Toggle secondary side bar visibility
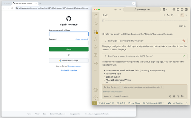Image resolution: width=191 pixels, height=118 pixels. pyautogui.click(x=186, y=10)
